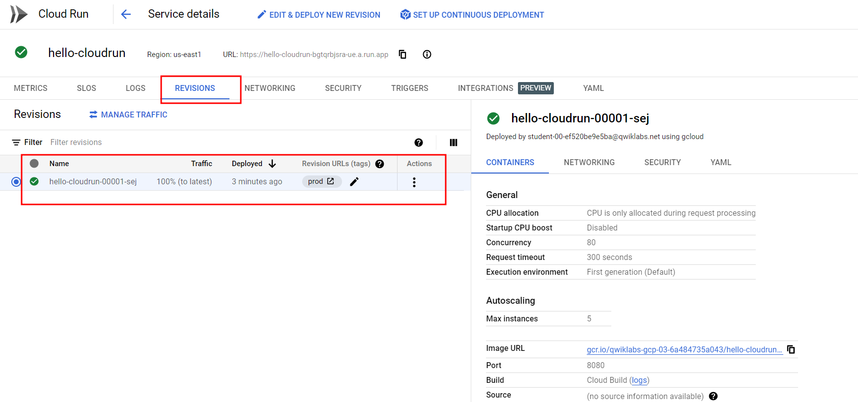858x402 pixels.
Task: Click the PREVIEW badge
Action: pyautogui.click(x=536, y=88)
